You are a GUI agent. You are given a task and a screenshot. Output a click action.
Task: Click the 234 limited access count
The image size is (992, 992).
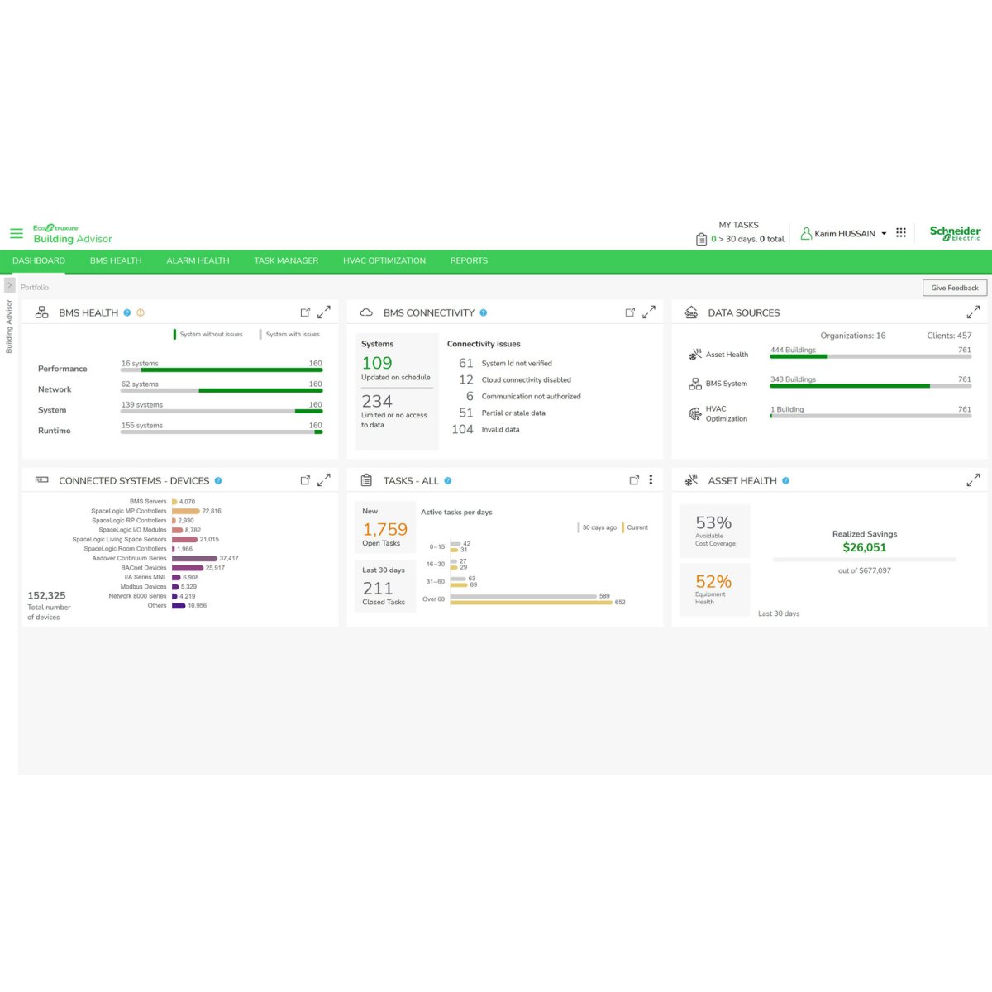pos(377,401)
